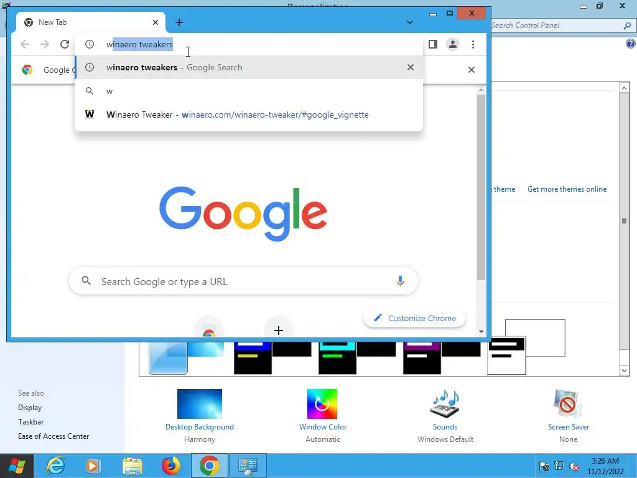Click the Screen Saver icon
This screenshot has width=637, height=478.
pyautogui.click(x=568, y=403)
